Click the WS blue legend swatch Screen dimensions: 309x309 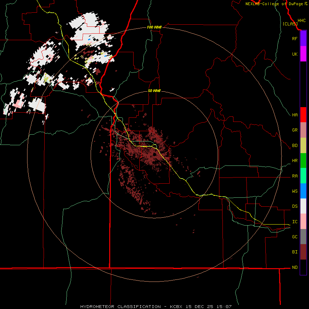(303, 191)
